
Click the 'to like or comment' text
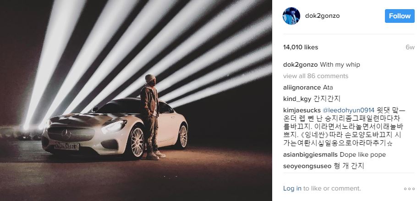[x=332, y=189]
